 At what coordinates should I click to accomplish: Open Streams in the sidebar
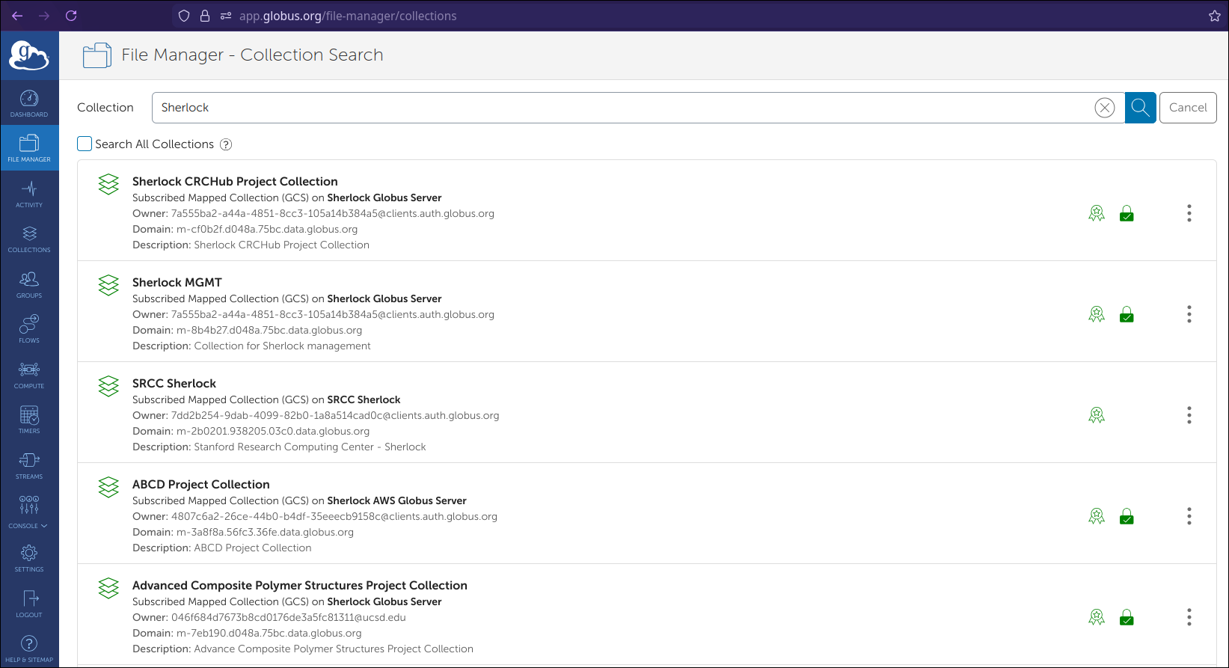pyautogui.click(x=29, y=465)
